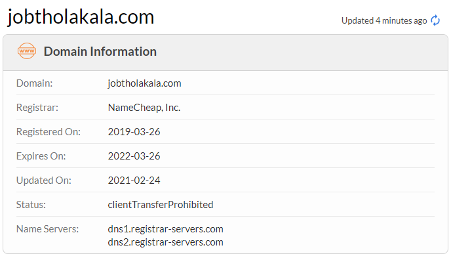This screenshot has height=256, width=451.
Task: Click the 'Status:' field label
Action: tap(31, 204)
